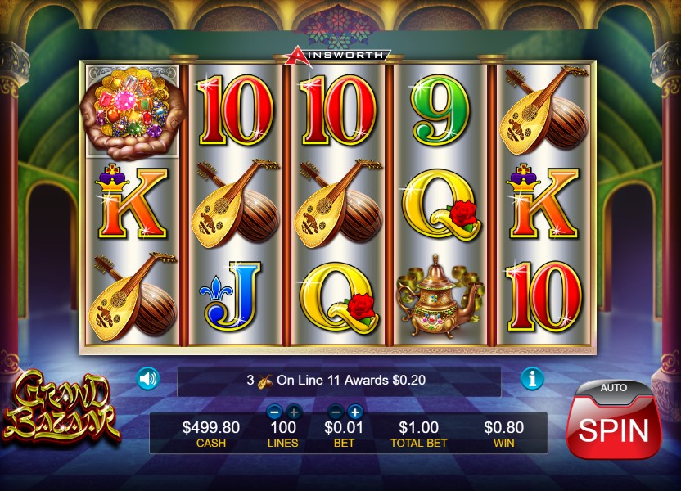Viewport: 681px width, 491px height.
Task: Click the jewels in hands symbol
Action: coord(133,111)
